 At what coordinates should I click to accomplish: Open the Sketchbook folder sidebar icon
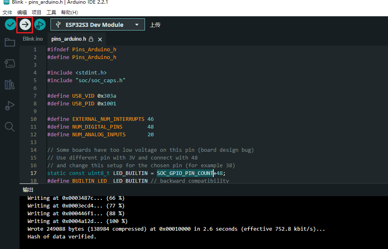[10, 42]
